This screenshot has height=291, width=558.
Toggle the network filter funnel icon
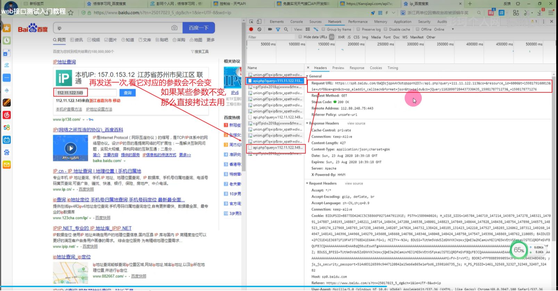[x=278, y=29]
